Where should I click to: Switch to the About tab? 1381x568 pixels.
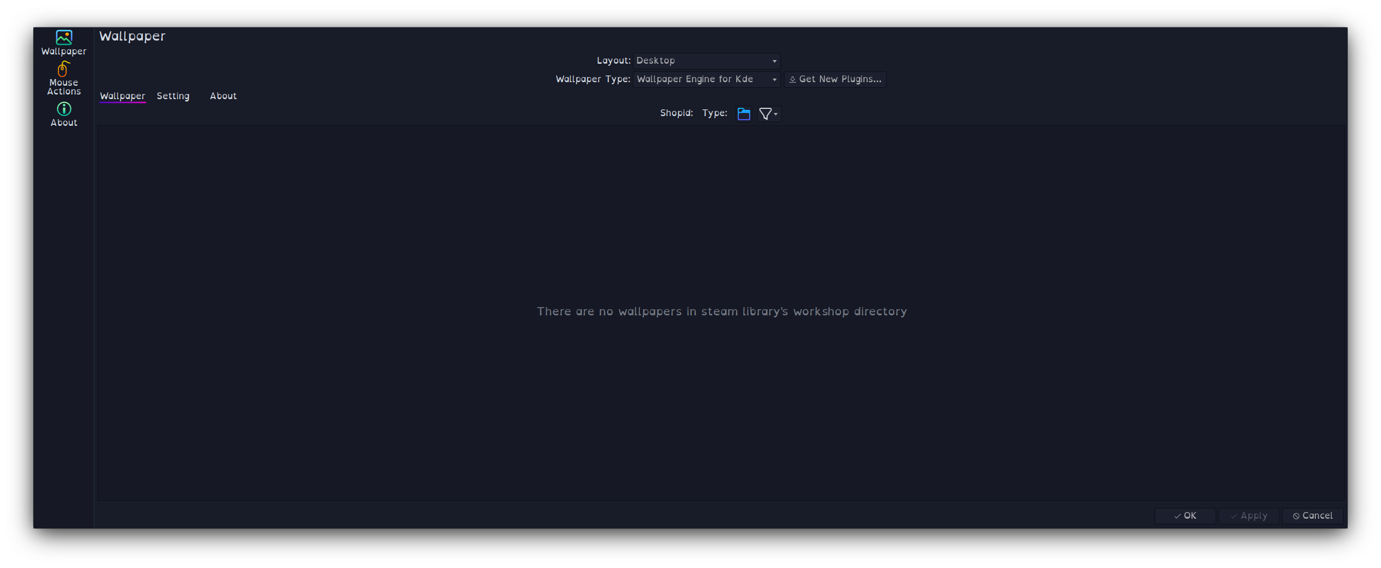pos(223,95)
